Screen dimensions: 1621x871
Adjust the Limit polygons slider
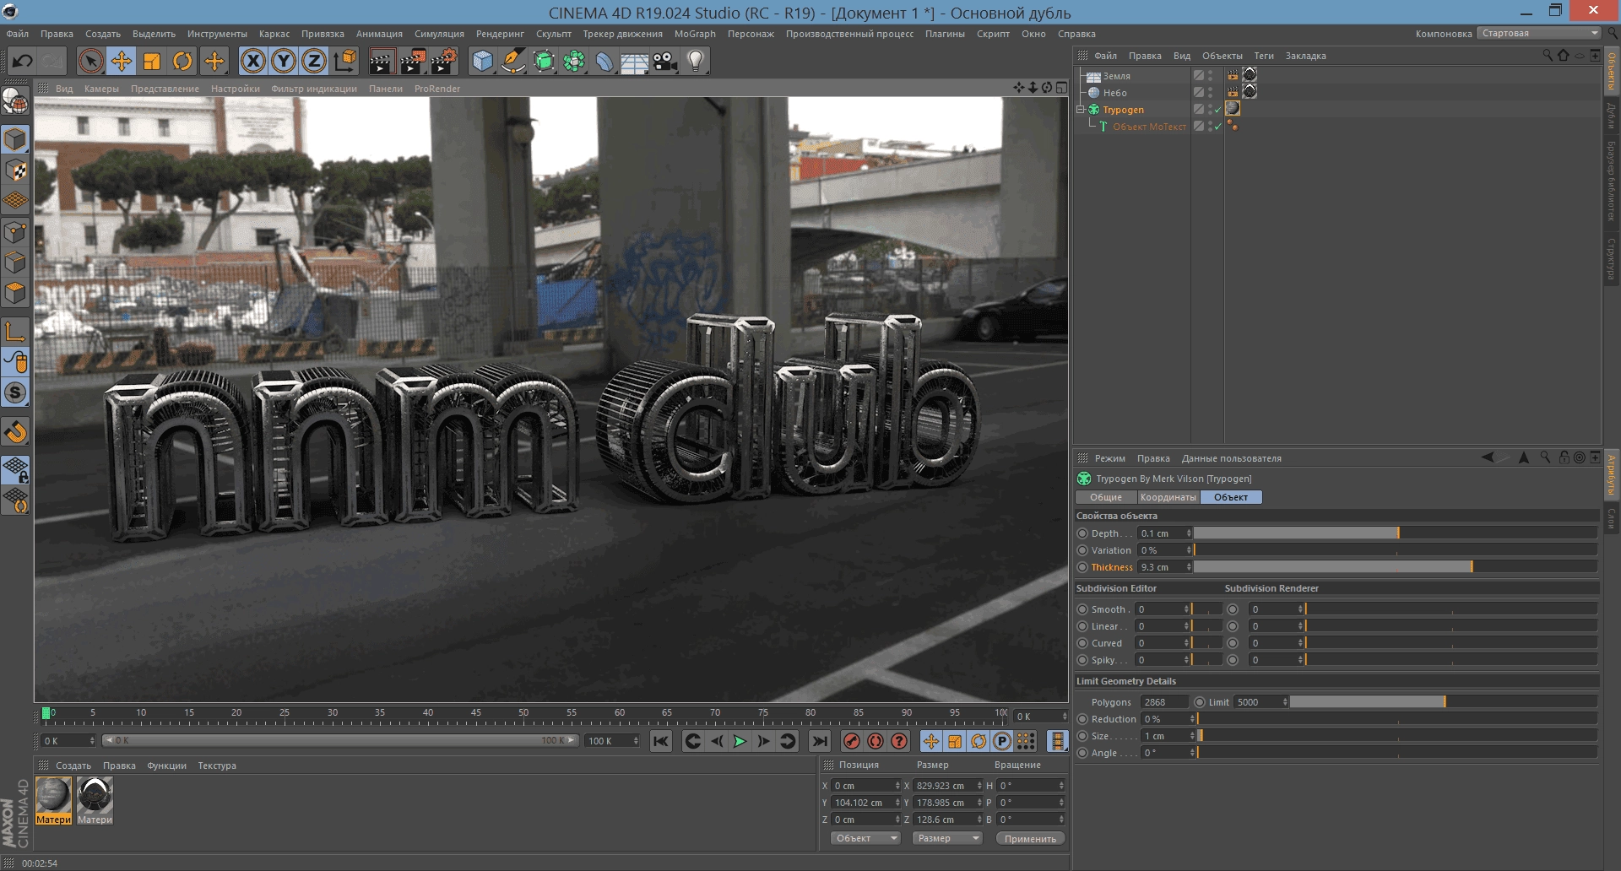(x=1443, y=702)
